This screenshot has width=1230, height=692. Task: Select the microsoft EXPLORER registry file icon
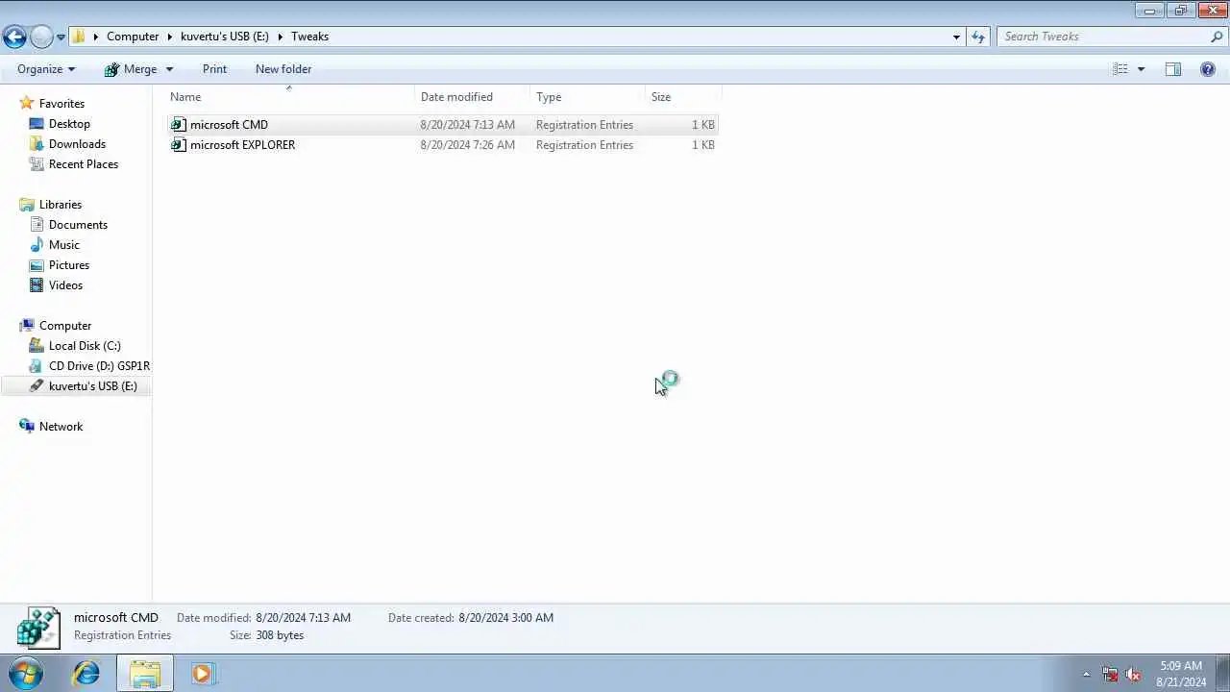coord(178,145)
